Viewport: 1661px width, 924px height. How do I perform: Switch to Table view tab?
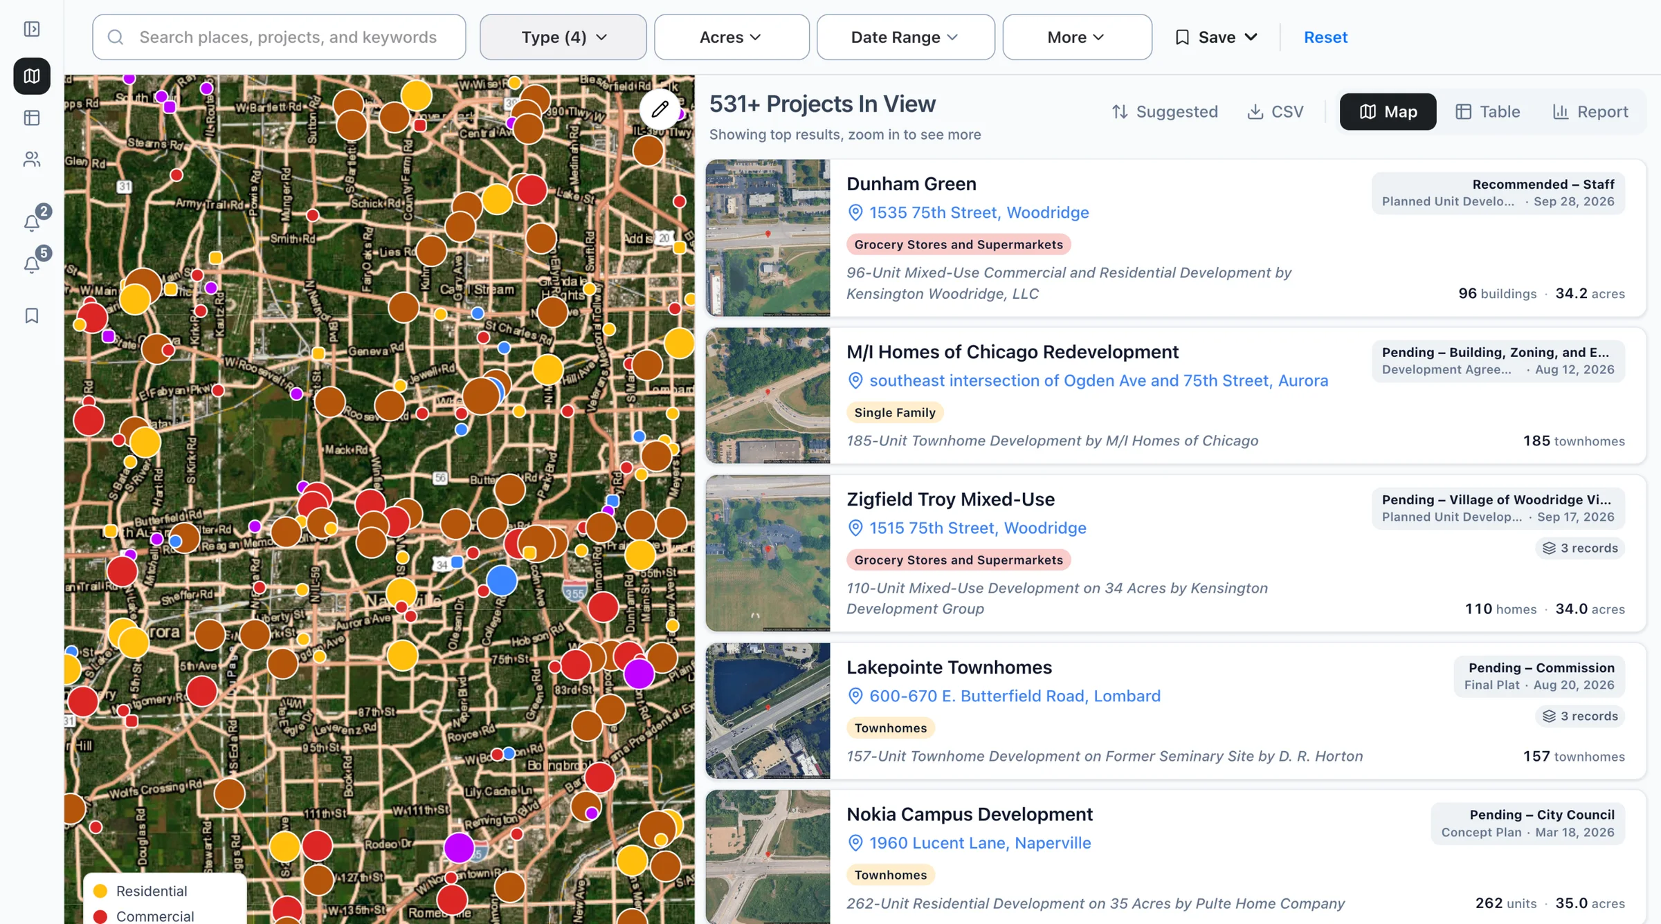pos(1488,111)
